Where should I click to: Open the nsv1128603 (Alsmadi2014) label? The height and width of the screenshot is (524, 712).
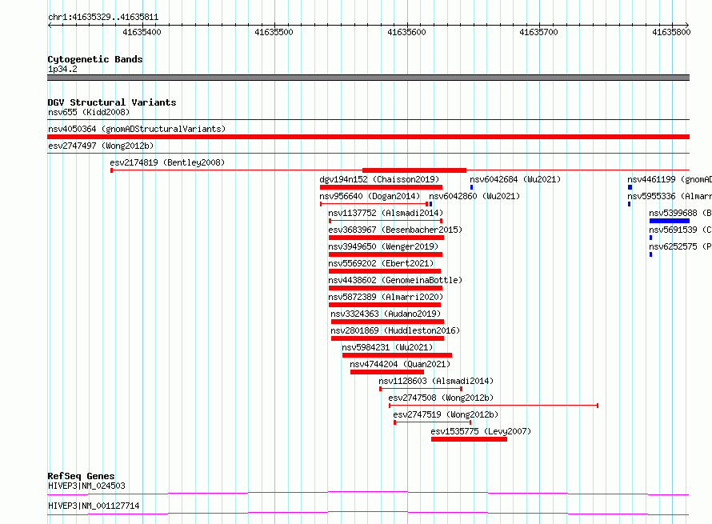click(x=436, y=381)
